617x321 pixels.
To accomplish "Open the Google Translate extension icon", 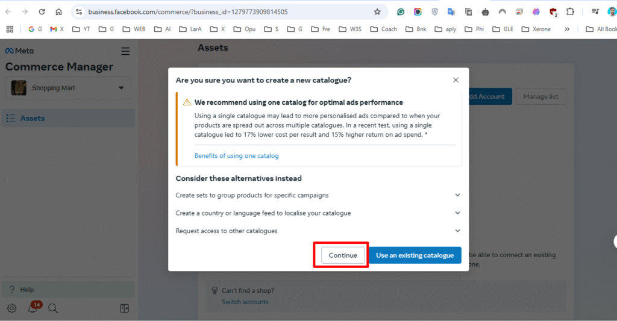I will (451, 12).
